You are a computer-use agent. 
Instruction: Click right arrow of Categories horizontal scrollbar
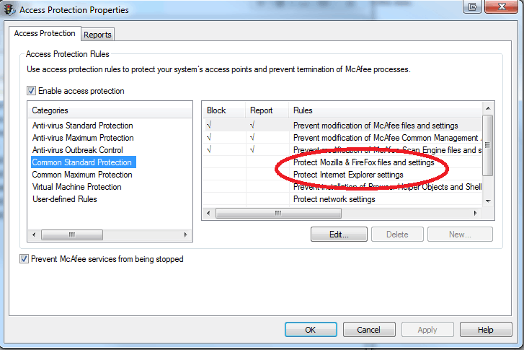pyautogui.click(x=186, y=235)
